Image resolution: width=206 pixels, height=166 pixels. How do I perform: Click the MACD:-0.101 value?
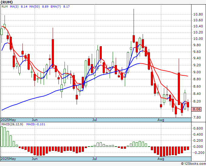click(36, 124)
